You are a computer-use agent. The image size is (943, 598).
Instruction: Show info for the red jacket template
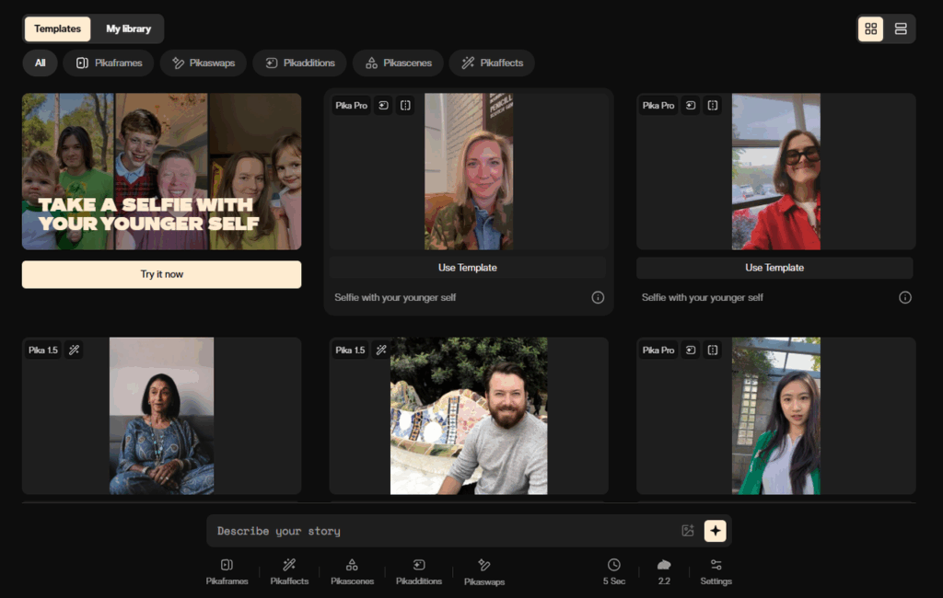904,297
